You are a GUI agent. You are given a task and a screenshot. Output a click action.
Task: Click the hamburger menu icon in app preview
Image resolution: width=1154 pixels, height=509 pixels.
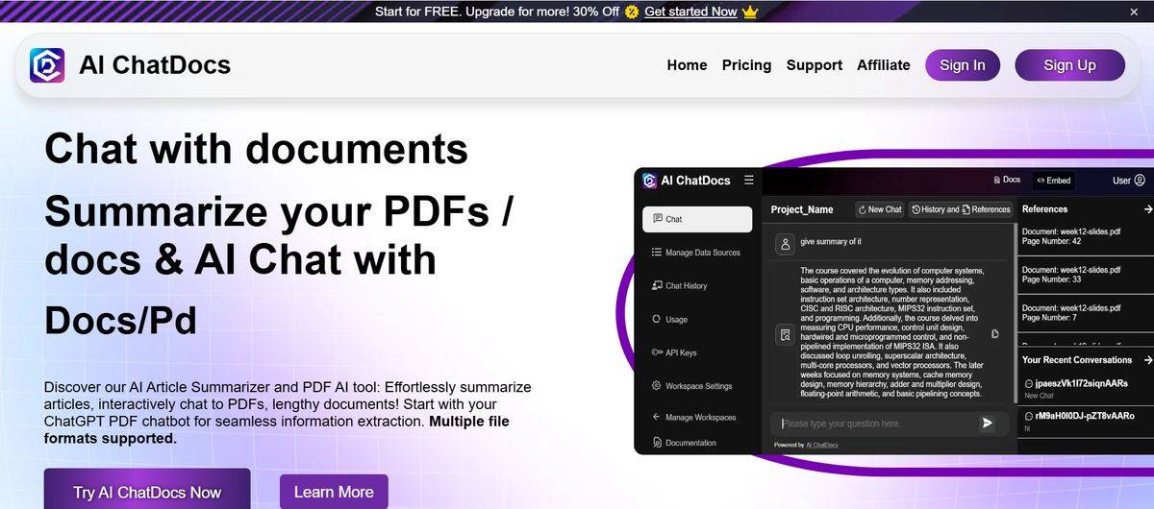[x=749, y=180]
